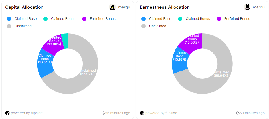Image resolution: width=269 pixels, height=119 pixels.
Task: Click marqu avatar icon on Capital Allocation card
Action: tap(112, 7)
